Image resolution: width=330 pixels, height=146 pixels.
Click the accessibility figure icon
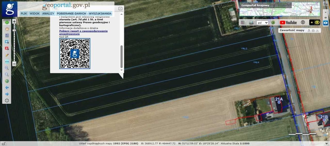(x=303, y=22)
